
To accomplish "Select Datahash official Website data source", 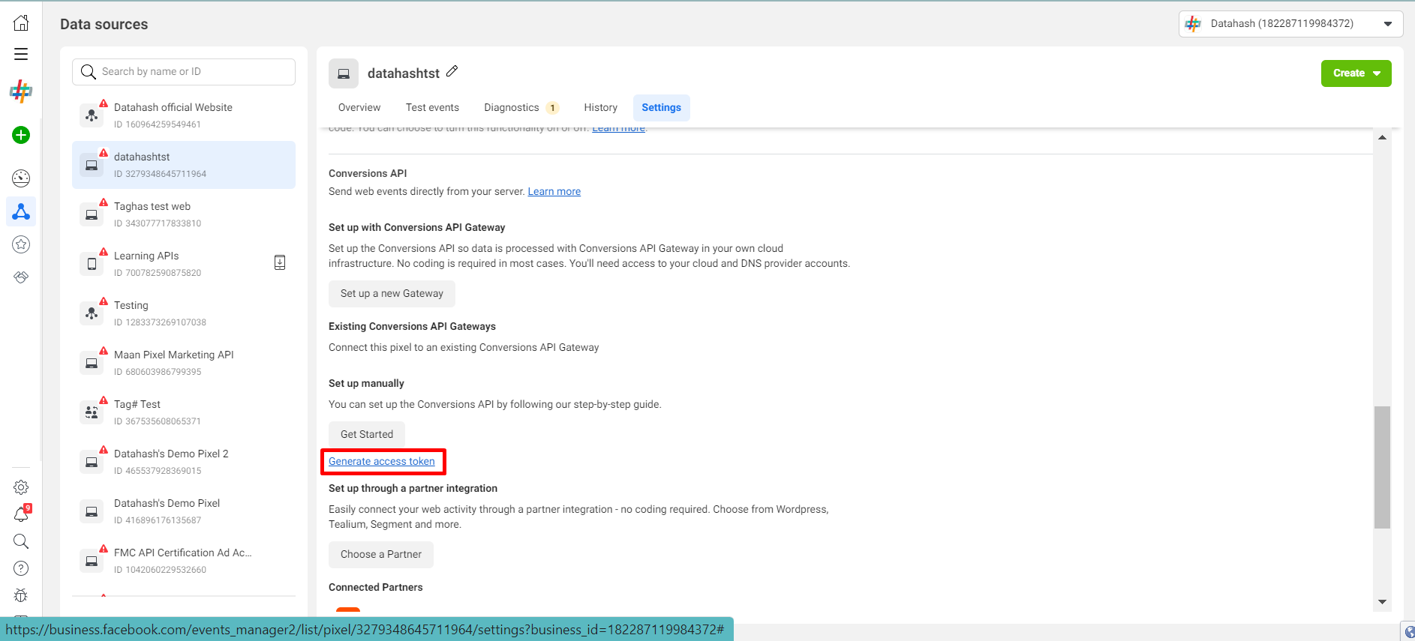I will (x=184, y=115).
